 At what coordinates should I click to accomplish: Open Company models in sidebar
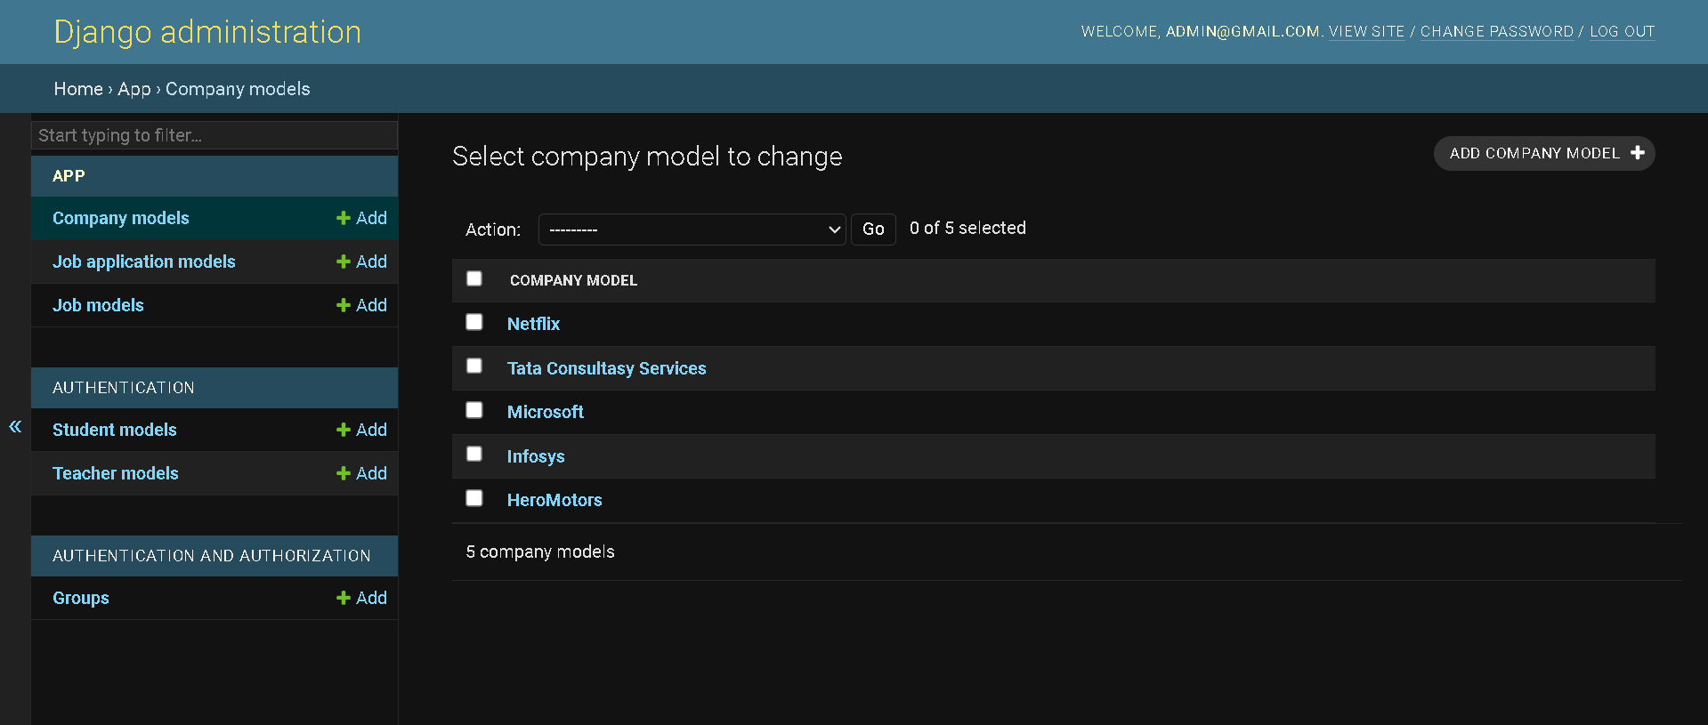(121, 218)
